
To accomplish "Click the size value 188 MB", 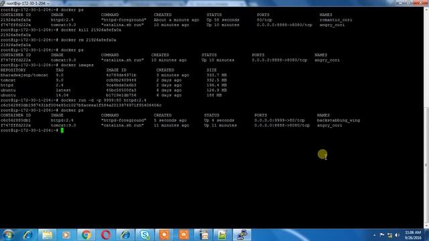I will (214, 95).
